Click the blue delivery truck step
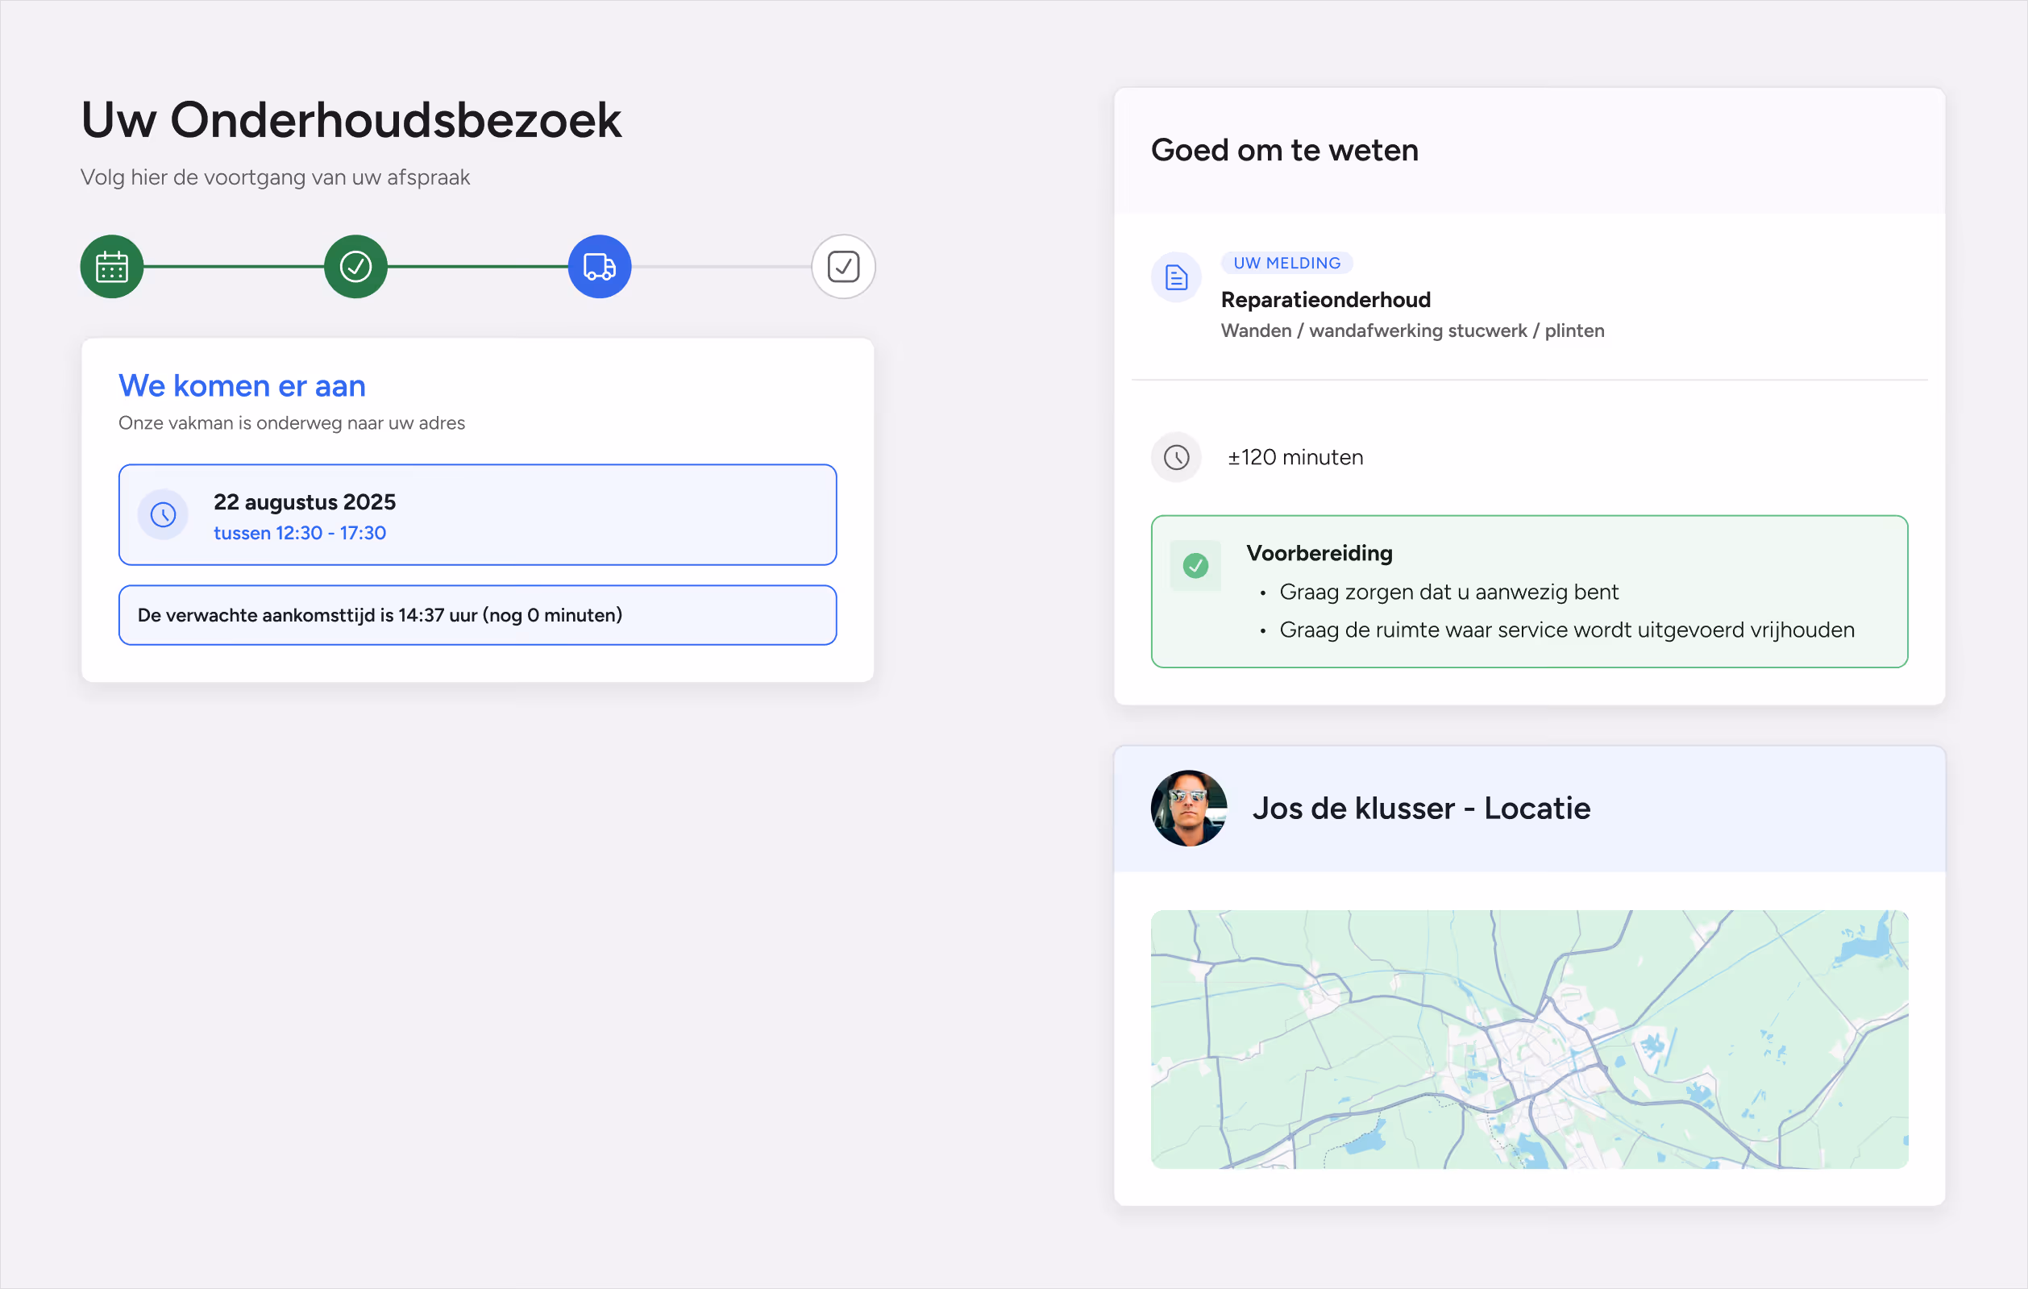Viewport: 2028px width, 1289px height. point(600,267)
